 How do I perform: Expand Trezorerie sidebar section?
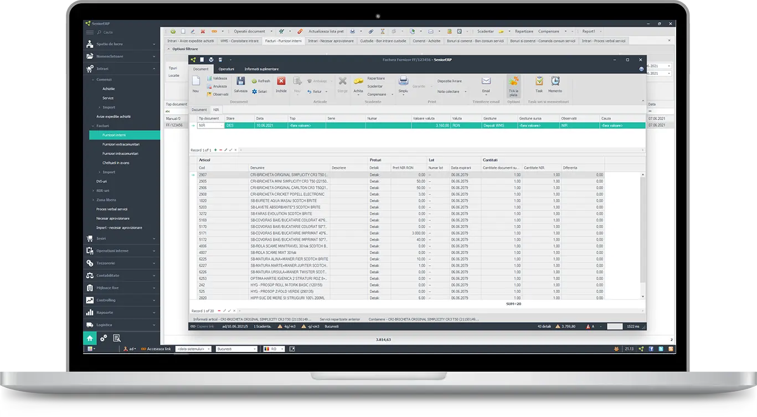[121, 263]
